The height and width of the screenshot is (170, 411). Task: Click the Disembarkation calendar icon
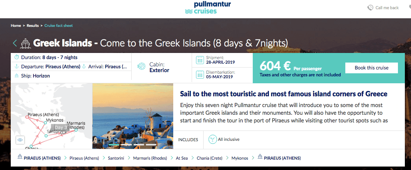[200, 74]
